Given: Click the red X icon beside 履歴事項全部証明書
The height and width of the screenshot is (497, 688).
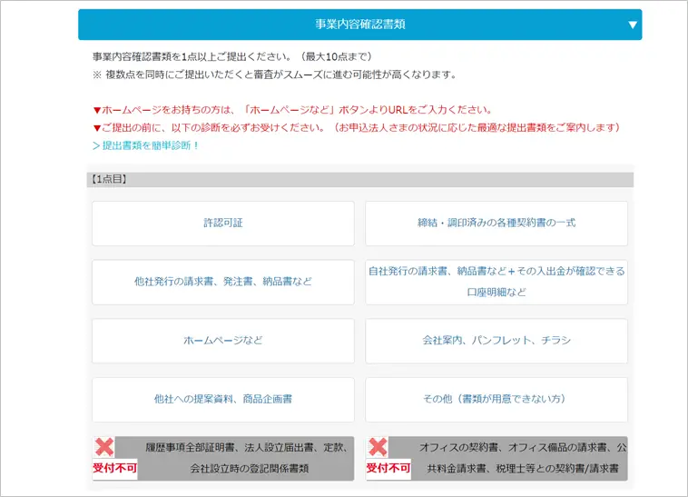Looking at the screenshot, I should point(104,447).
